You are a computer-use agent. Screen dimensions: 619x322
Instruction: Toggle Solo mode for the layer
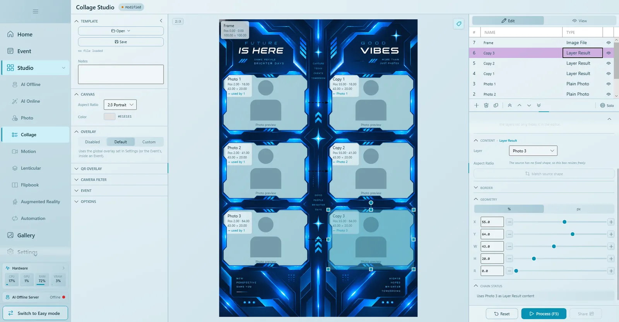coord(607,106)
